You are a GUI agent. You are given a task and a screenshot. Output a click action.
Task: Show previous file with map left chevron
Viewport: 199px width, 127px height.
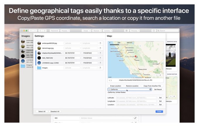(x=110, y=80)
